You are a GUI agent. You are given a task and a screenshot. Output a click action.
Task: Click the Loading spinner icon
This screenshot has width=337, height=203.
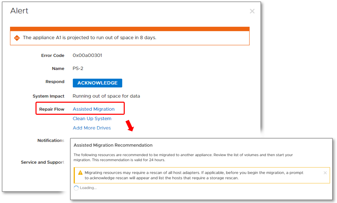click(76, 188)
